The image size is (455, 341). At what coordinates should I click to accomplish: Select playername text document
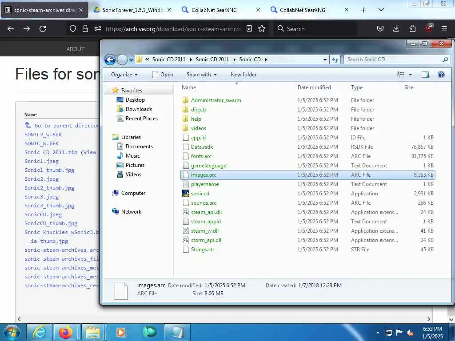coord(204,184)
